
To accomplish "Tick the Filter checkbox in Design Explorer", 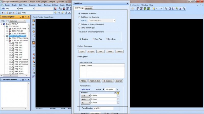I will (x=8, y=21).
